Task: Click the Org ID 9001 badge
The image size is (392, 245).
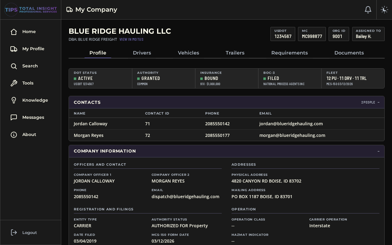Action: pos(339,34)
